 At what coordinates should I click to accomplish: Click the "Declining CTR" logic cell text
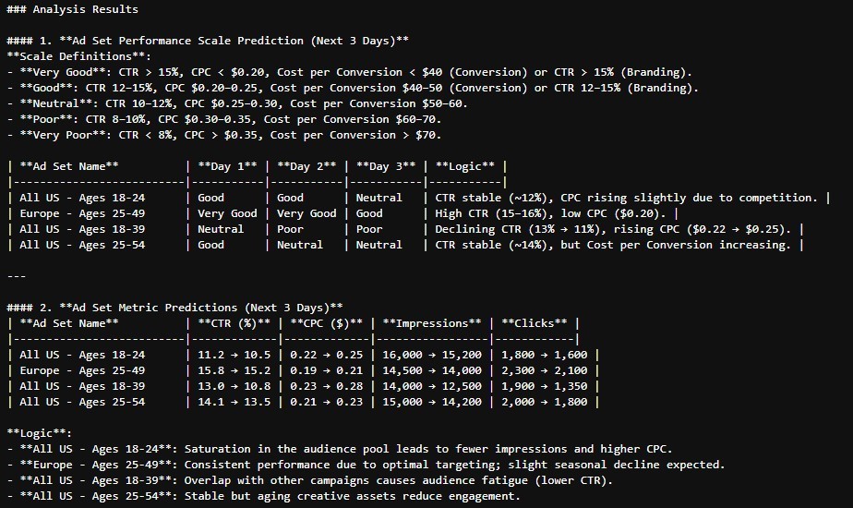click(x=613, y=230)
